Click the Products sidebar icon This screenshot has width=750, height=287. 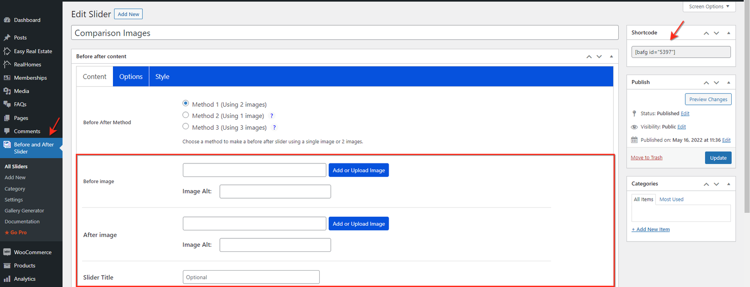point(7,265)
